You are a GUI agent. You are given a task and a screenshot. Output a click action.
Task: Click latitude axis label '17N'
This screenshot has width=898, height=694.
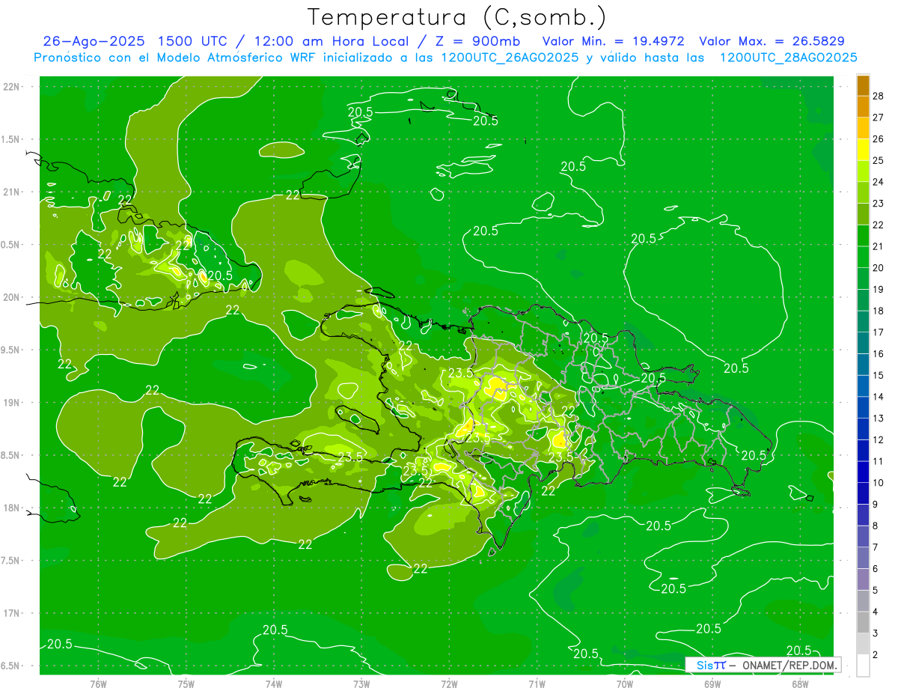coord(12,613)
